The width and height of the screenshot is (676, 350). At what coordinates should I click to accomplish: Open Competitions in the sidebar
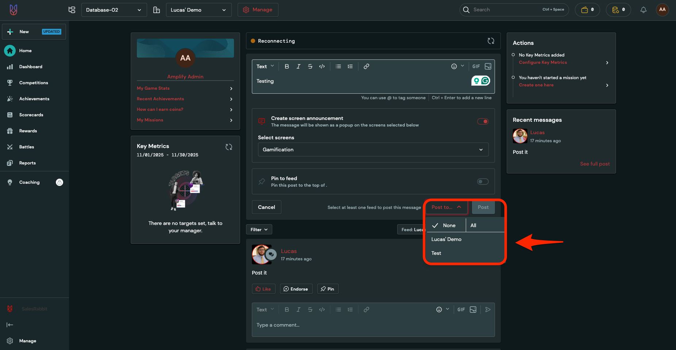tap(33, 83)
